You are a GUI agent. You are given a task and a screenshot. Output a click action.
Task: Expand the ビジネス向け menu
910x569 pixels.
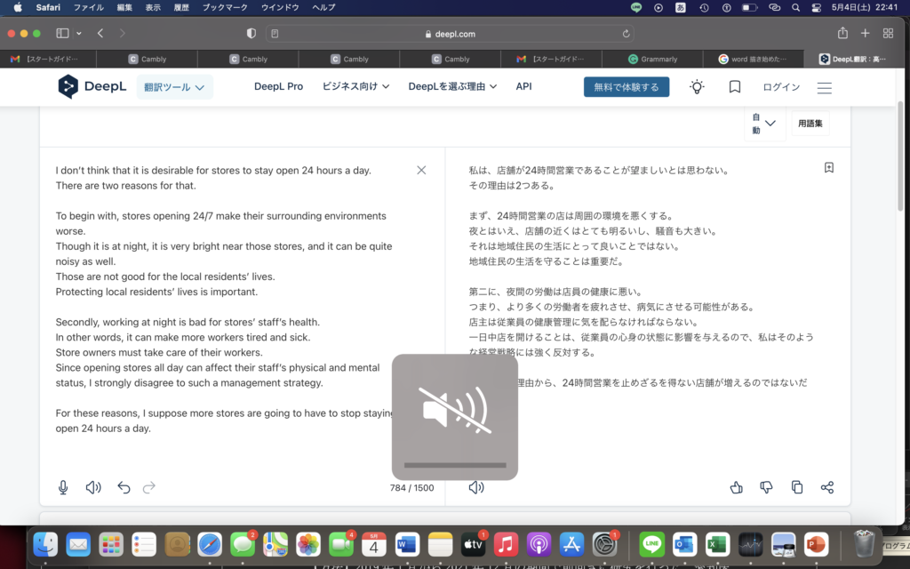click(x=355, y=87)
